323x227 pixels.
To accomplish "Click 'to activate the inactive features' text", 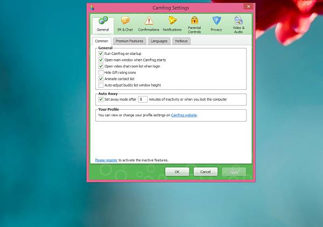I will (x=143, y=160).
